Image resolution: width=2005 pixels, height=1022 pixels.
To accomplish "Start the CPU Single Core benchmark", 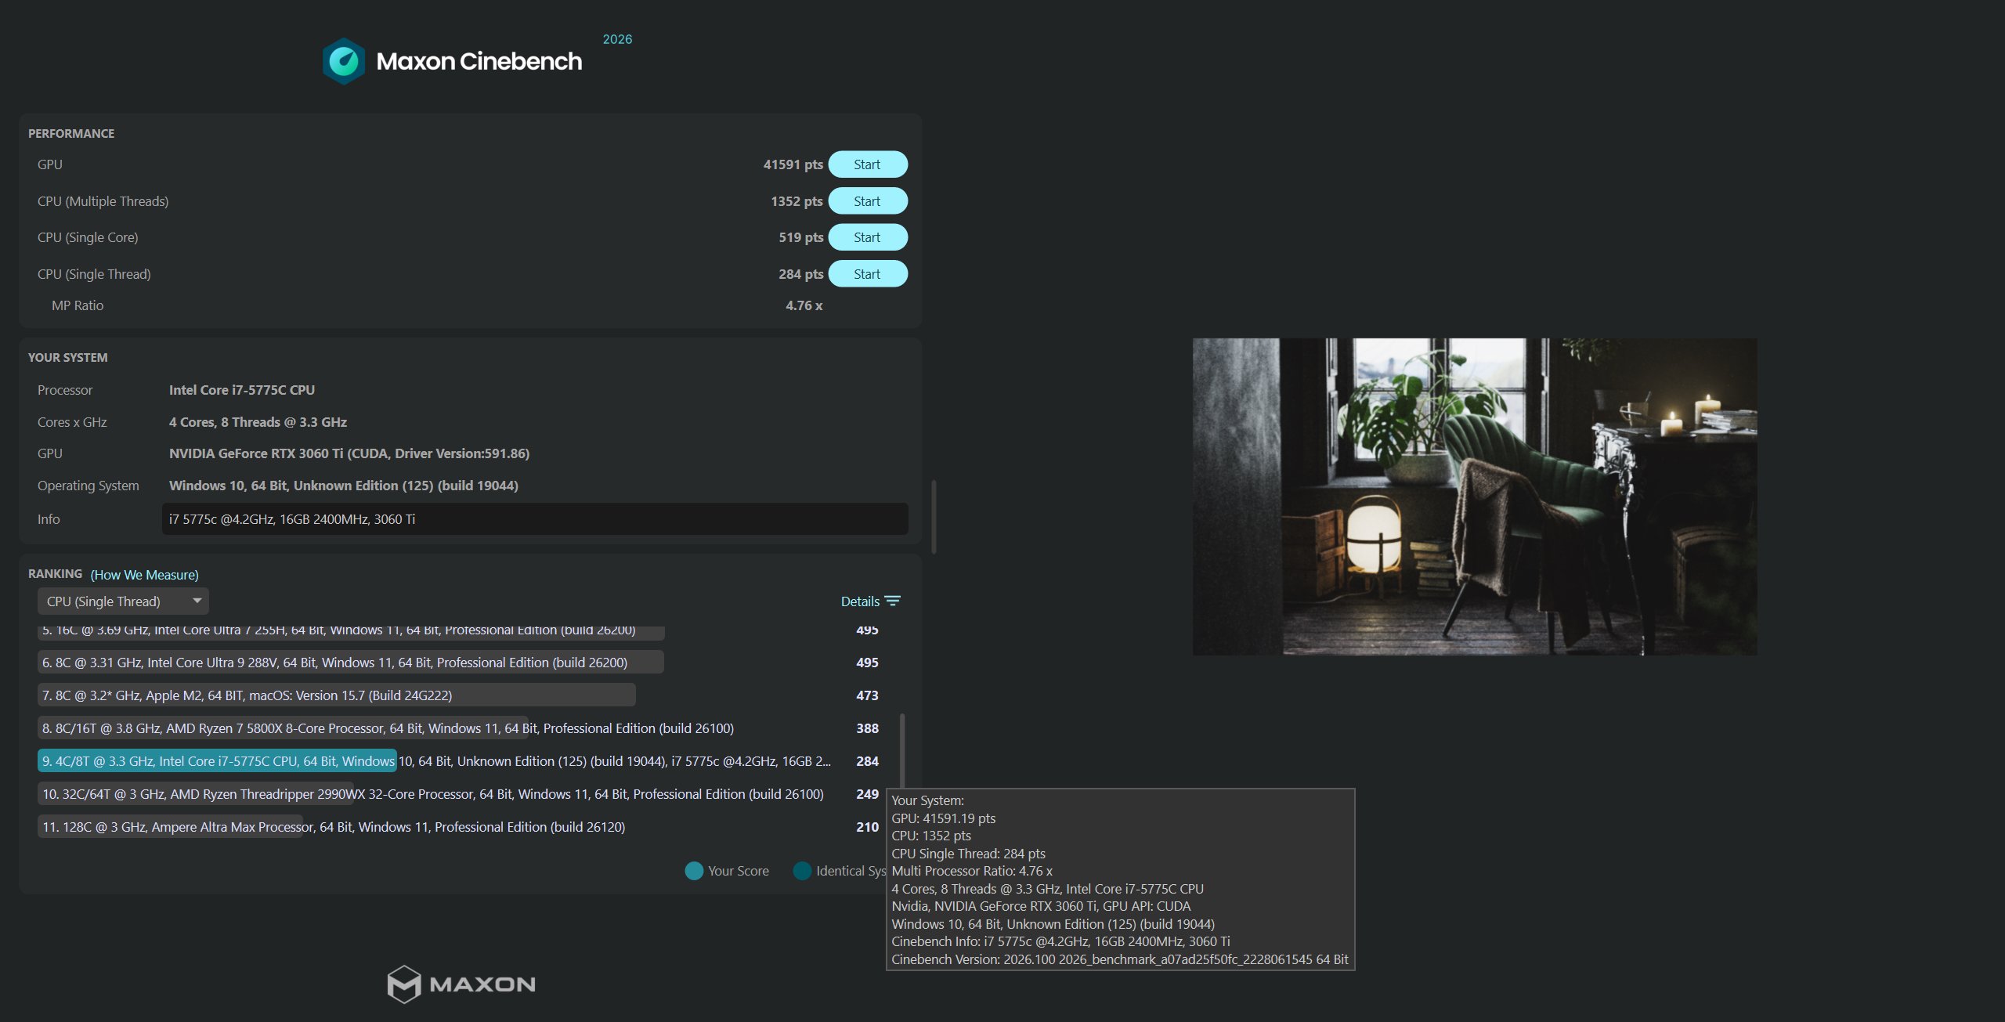I will (x=867, y=237).
